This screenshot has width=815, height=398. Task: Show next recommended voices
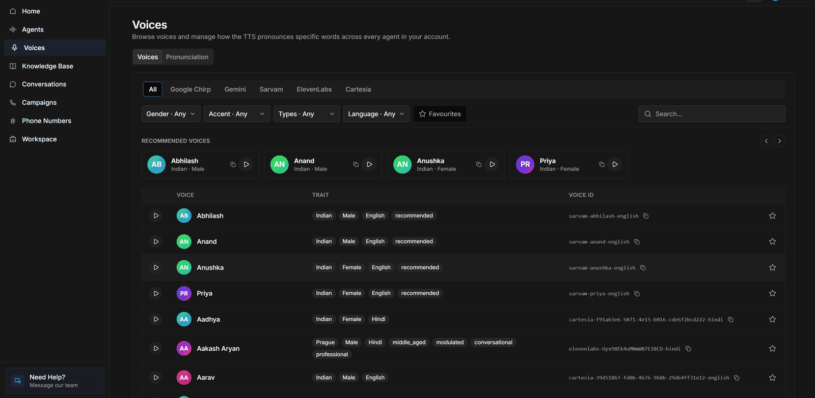779,141
